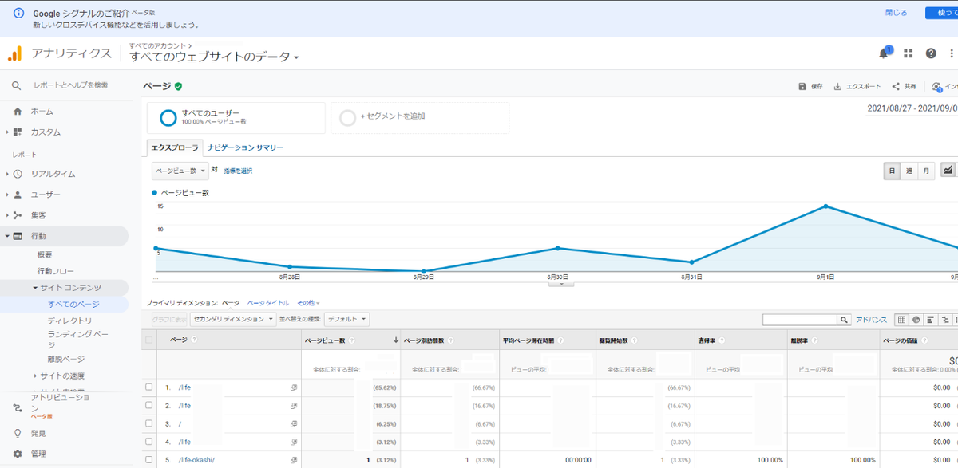Image resolution: width=958 pixels, height=468 pixels.
Task: Tick the checkbox for row 1 /life
Action: pyautogui.click(x=149, y=387)
